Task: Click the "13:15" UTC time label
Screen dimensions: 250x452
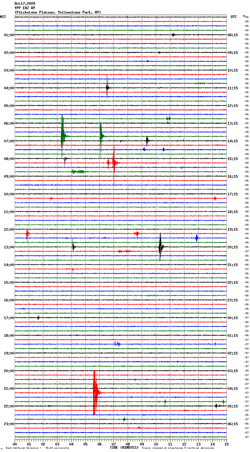Action: (233, 123)
